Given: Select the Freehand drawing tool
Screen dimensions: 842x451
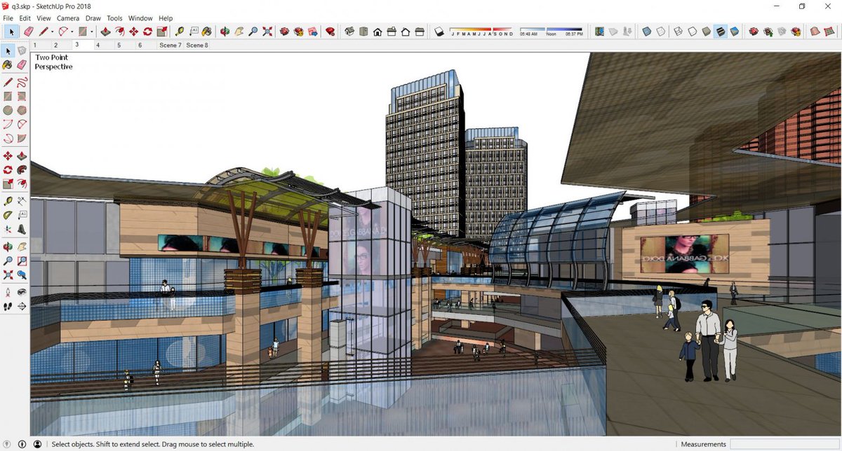Looking at the screenshot, I should tap(22, 81).
